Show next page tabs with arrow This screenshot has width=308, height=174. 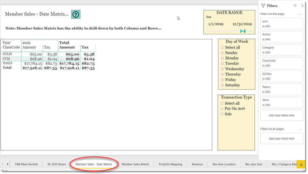pos(8,164)
